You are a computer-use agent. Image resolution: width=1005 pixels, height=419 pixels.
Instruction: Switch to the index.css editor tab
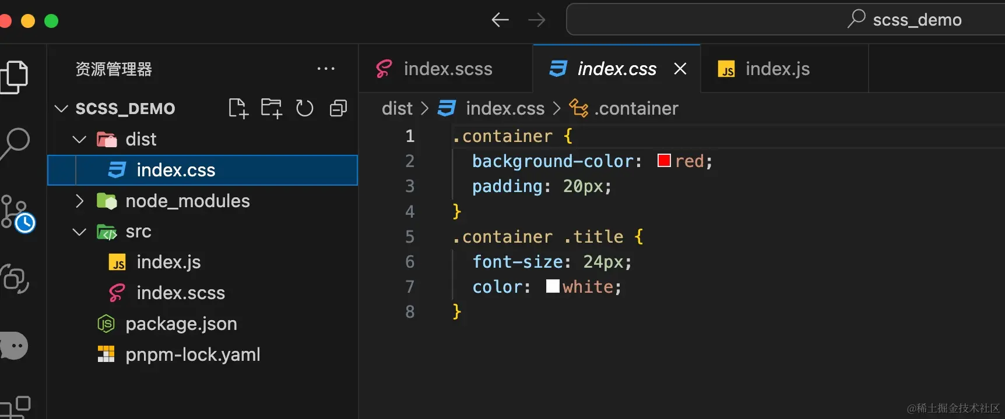pos(617,69)
